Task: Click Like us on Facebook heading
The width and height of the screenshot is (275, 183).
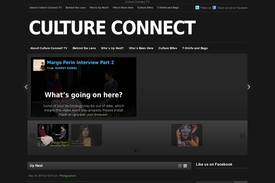Action: click(214, 164)
